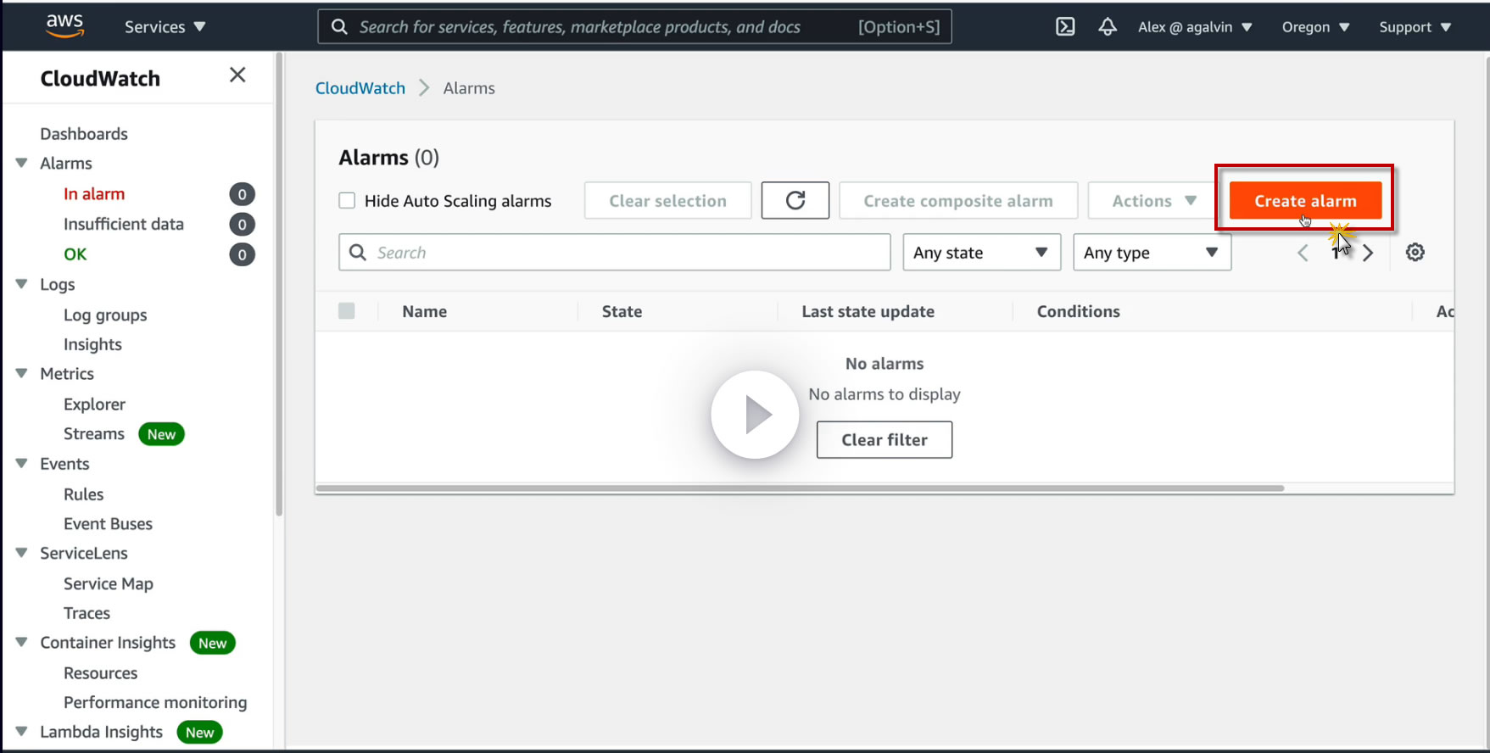Viewport: 1490px width, 753px height.
Task: Enable Hide Auto Scaling alarms checkbox
Action: coord(347,201)
